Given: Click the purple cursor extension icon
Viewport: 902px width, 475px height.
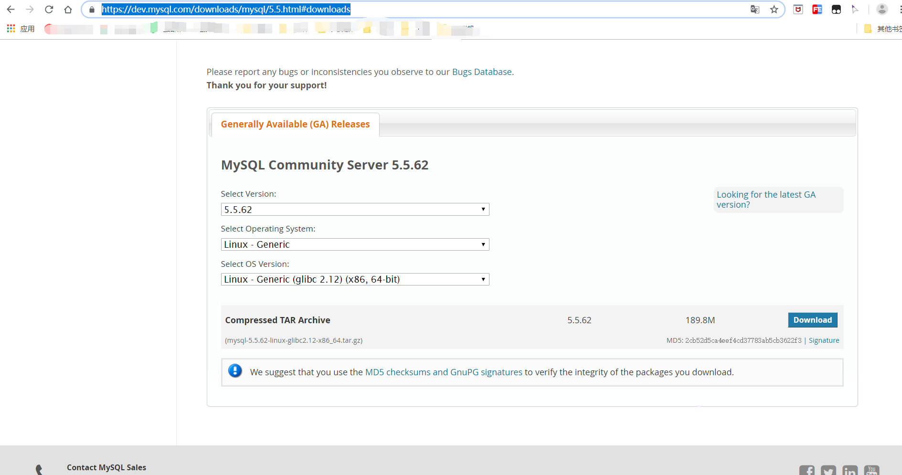Looking at the screenshot, I should (855, 10).
